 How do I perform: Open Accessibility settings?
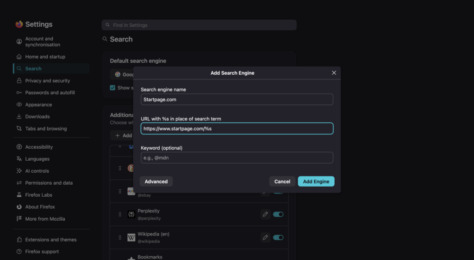click(x=51, y=147)
